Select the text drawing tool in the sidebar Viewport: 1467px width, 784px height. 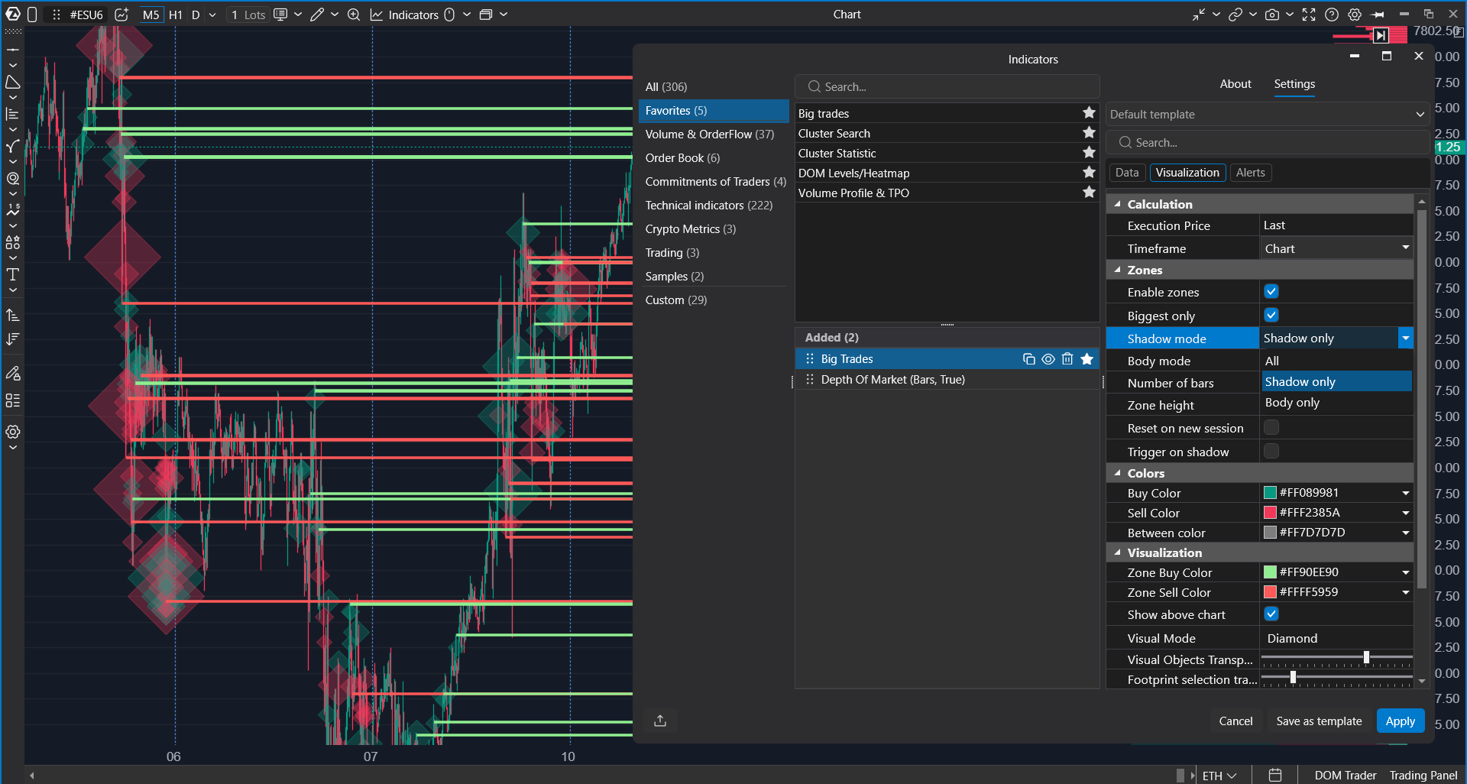click(13, 274)
